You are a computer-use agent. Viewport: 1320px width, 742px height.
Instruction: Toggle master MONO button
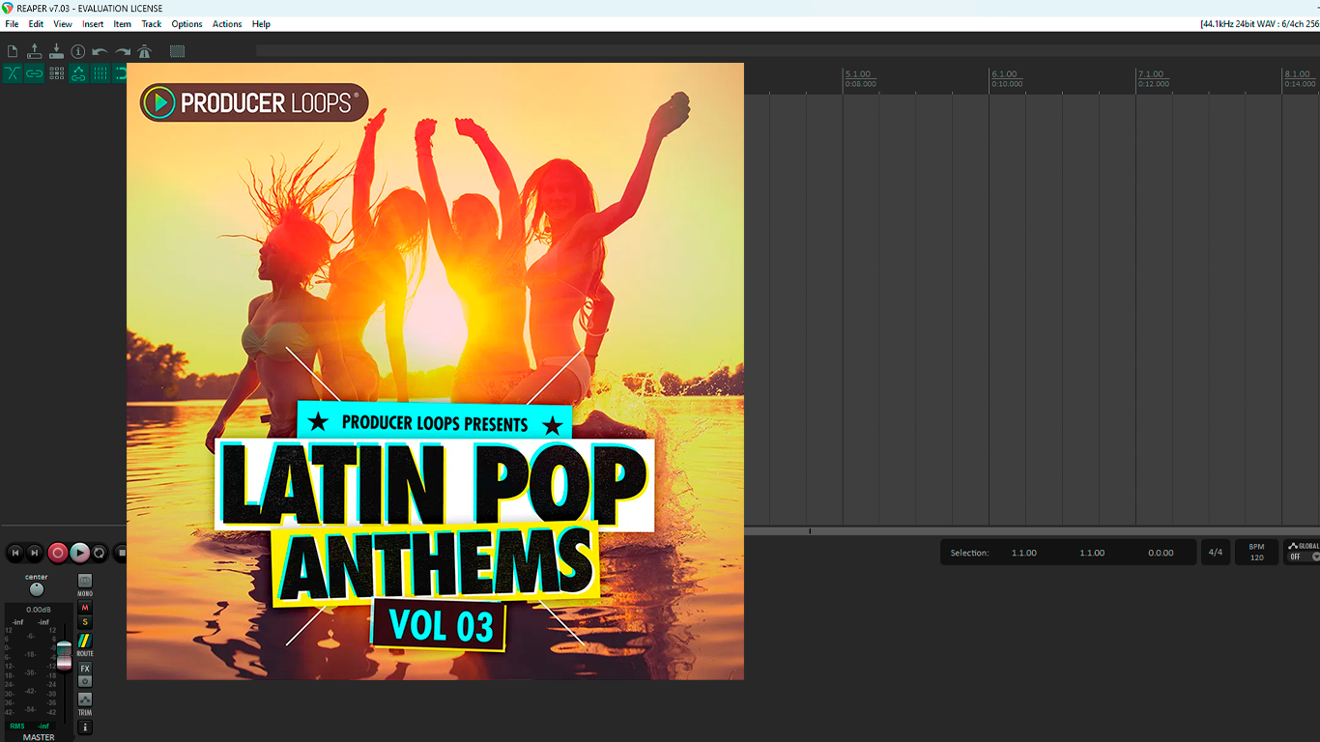pos(85,581)
